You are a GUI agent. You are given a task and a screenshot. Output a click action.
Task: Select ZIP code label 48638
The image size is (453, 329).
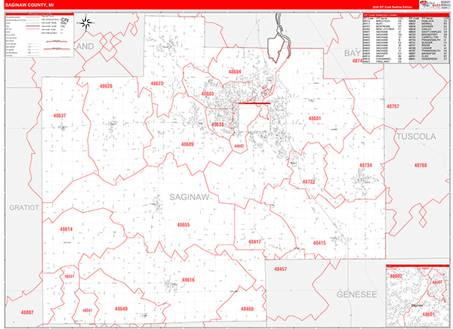point(217,125)
